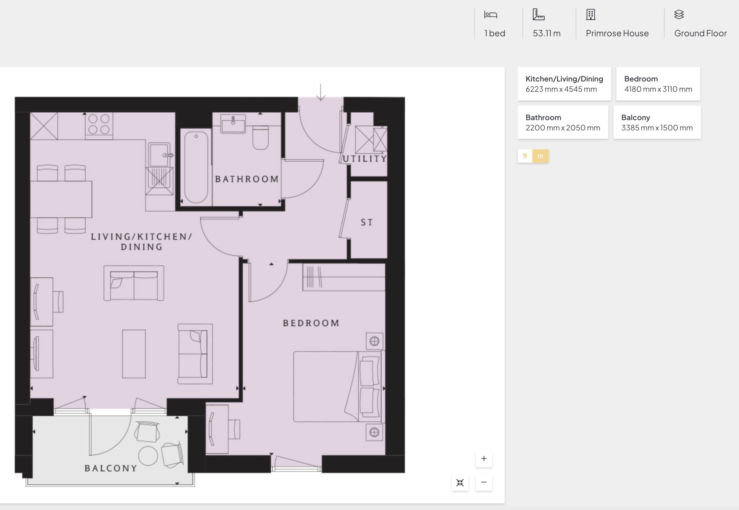Click the BEDROOM label on the floor plan

click(x=311, y=323)
